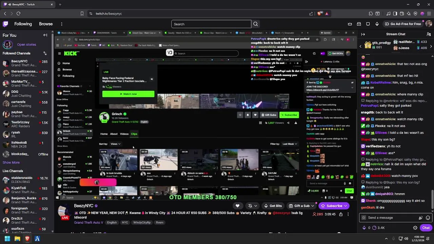This screenshot has width=434, height=244.
Task: Click the Bits diamond icon in the top nav
Action: pos(377,24)
